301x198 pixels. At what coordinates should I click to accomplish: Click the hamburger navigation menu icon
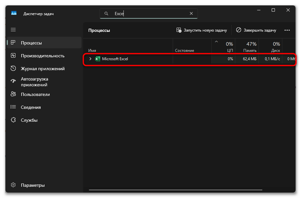(x=13, y=30)
